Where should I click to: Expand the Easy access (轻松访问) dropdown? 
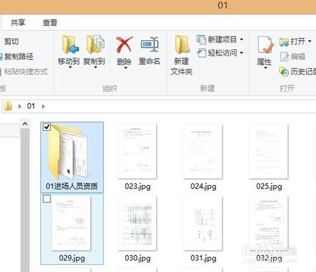tap(241, 53)
